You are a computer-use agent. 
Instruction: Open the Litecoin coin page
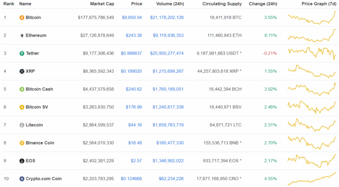(34, 125)
